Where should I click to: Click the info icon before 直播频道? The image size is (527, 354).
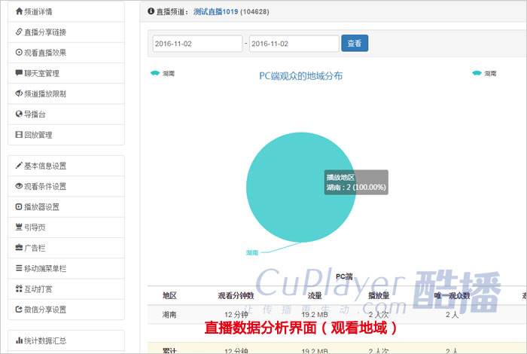pyautogui.click(x=151, y=11)
